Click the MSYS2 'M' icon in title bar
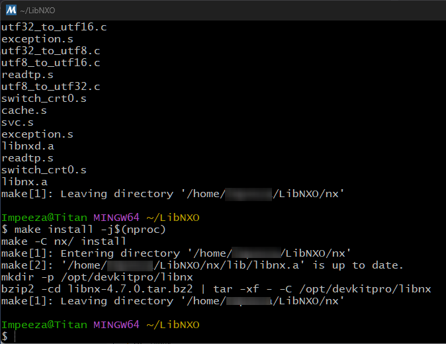The width and height of the screenshot is (446, 344). (11, 10)
